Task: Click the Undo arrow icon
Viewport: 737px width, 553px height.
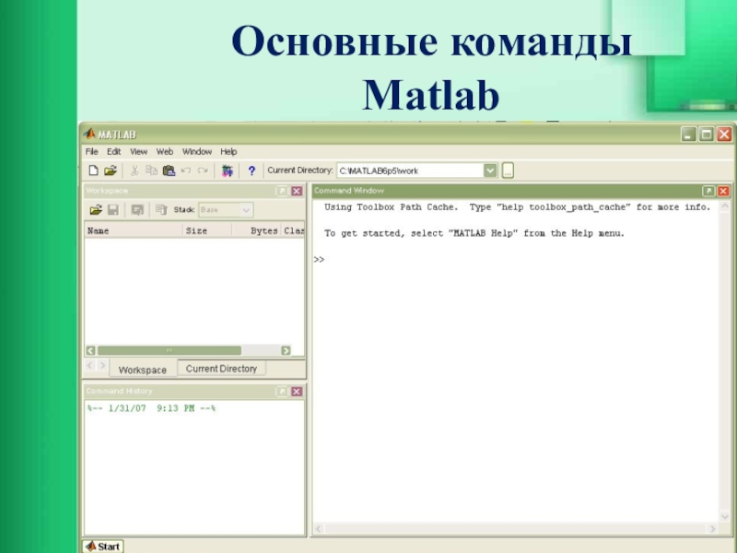Action: coord(186,171)
